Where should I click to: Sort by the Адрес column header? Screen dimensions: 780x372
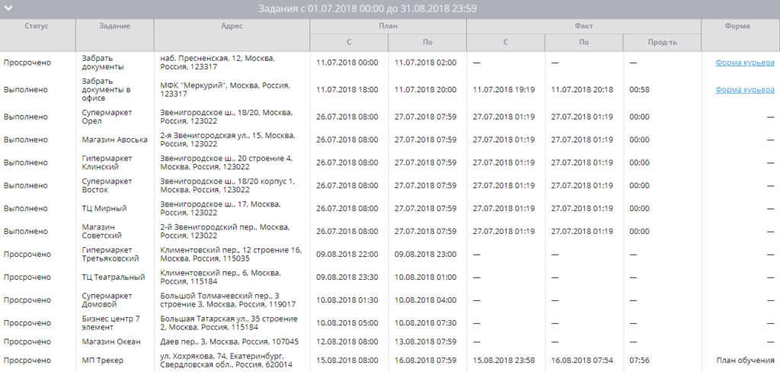click(x=232, y=27)
